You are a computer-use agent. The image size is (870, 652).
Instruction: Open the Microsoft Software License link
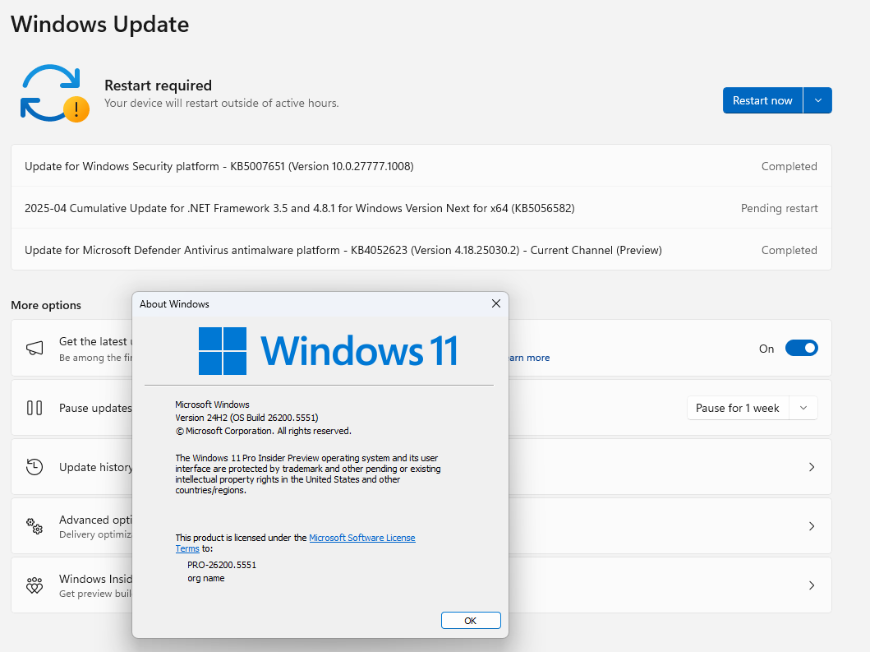tap(361, 538)
